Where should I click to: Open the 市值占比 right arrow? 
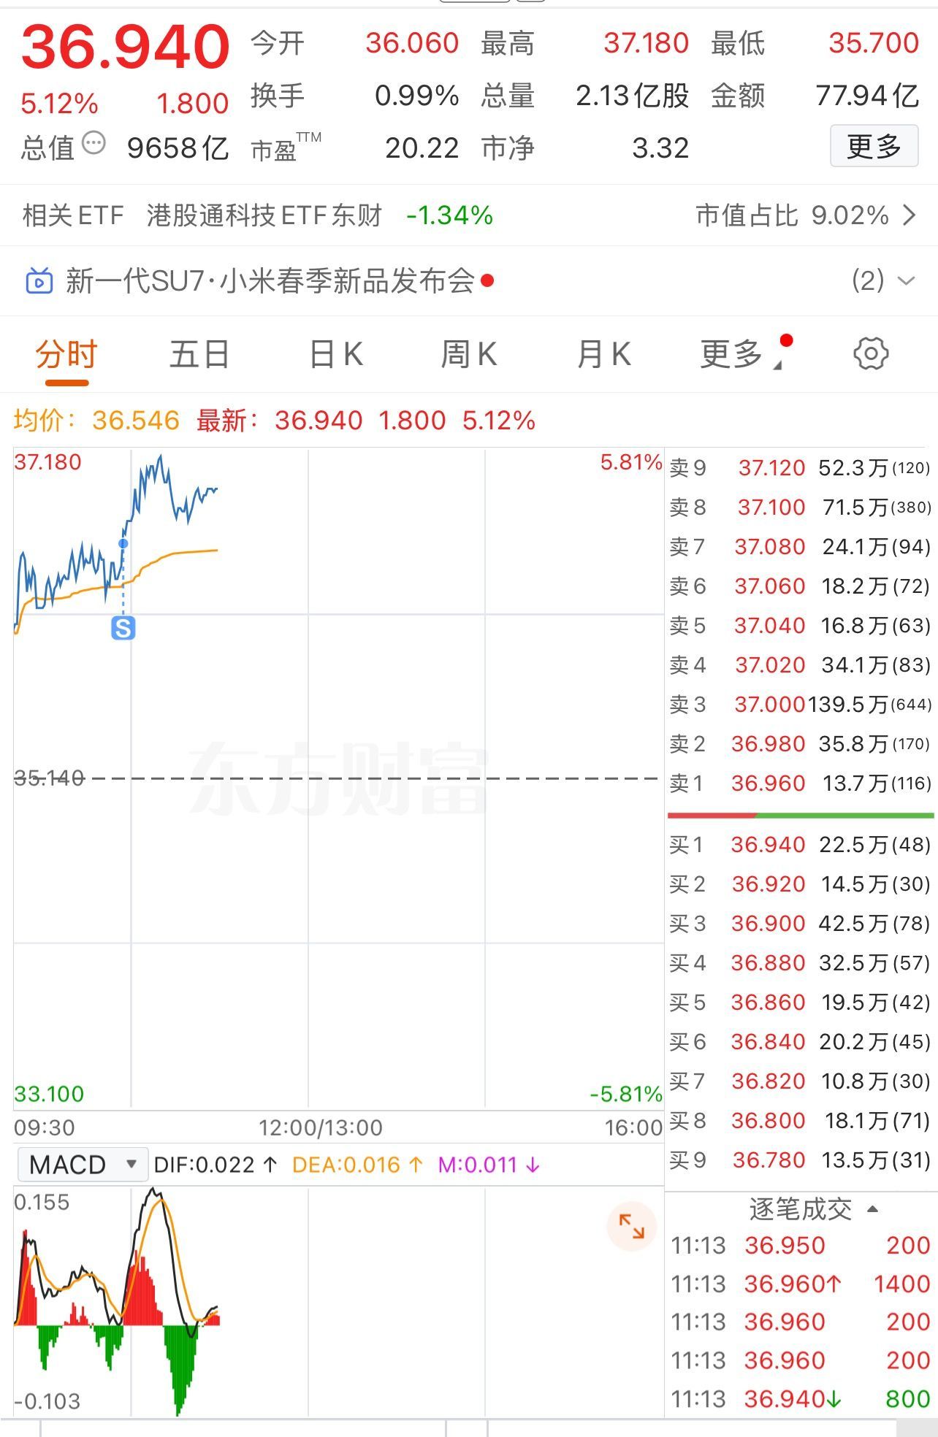click(x=910, y=215)
